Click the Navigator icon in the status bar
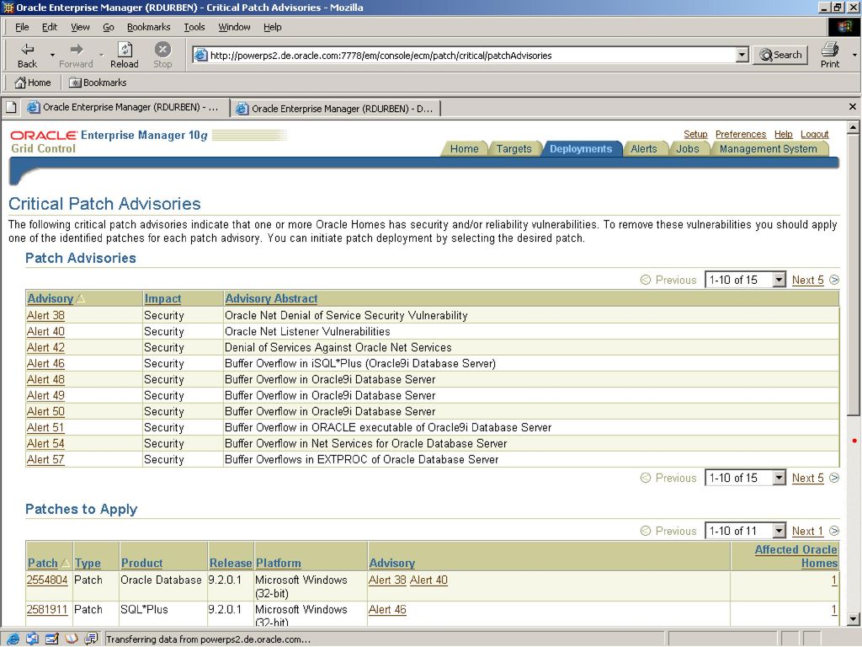The height and width of the screenshot is (647, 862). (x=13, y=639)
